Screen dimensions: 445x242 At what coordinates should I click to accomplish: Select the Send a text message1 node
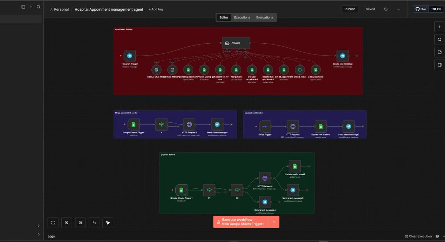tap(217, 125)
